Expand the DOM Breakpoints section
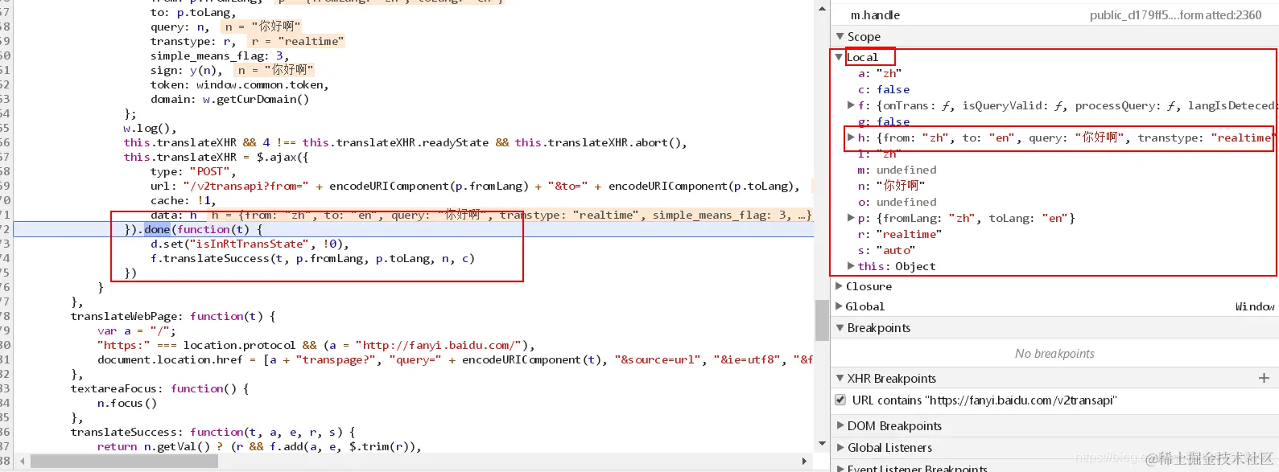1279x472 pixels. click(x=840, y=426)
